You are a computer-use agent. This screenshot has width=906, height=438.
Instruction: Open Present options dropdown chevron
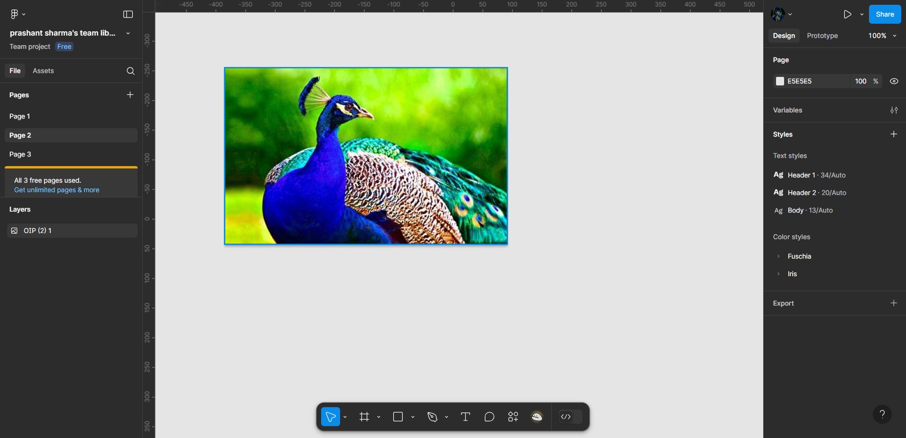point(861,14)
